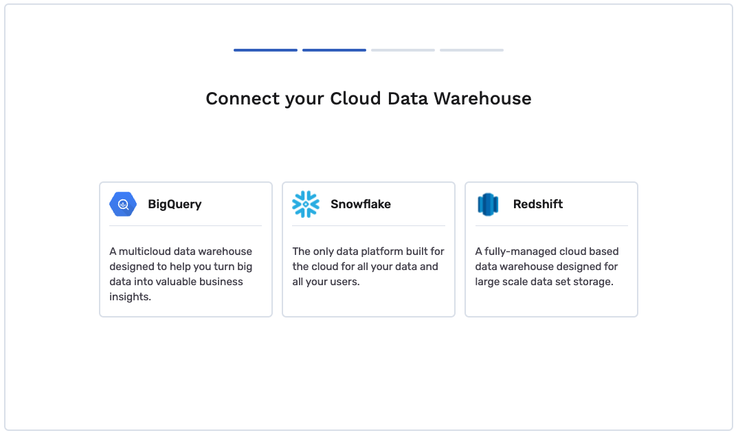Click the Snowflake logo icon

[306, 204]
